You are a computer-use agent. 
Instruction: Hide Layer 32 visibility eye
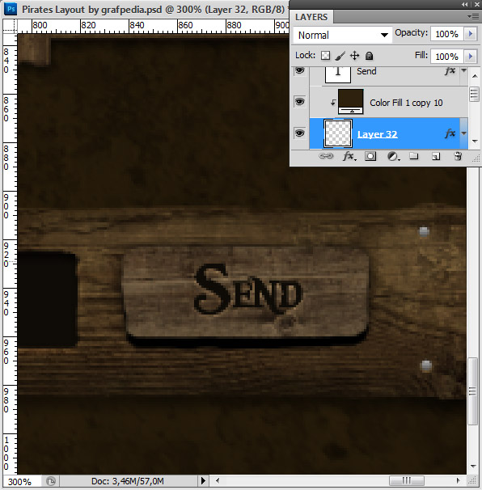[299, 133]
